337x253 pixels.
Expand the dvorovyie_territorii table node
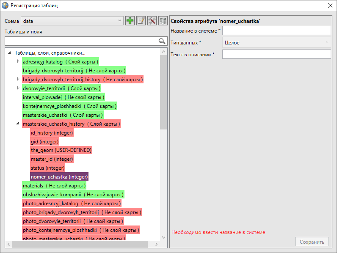coord(18,88)
